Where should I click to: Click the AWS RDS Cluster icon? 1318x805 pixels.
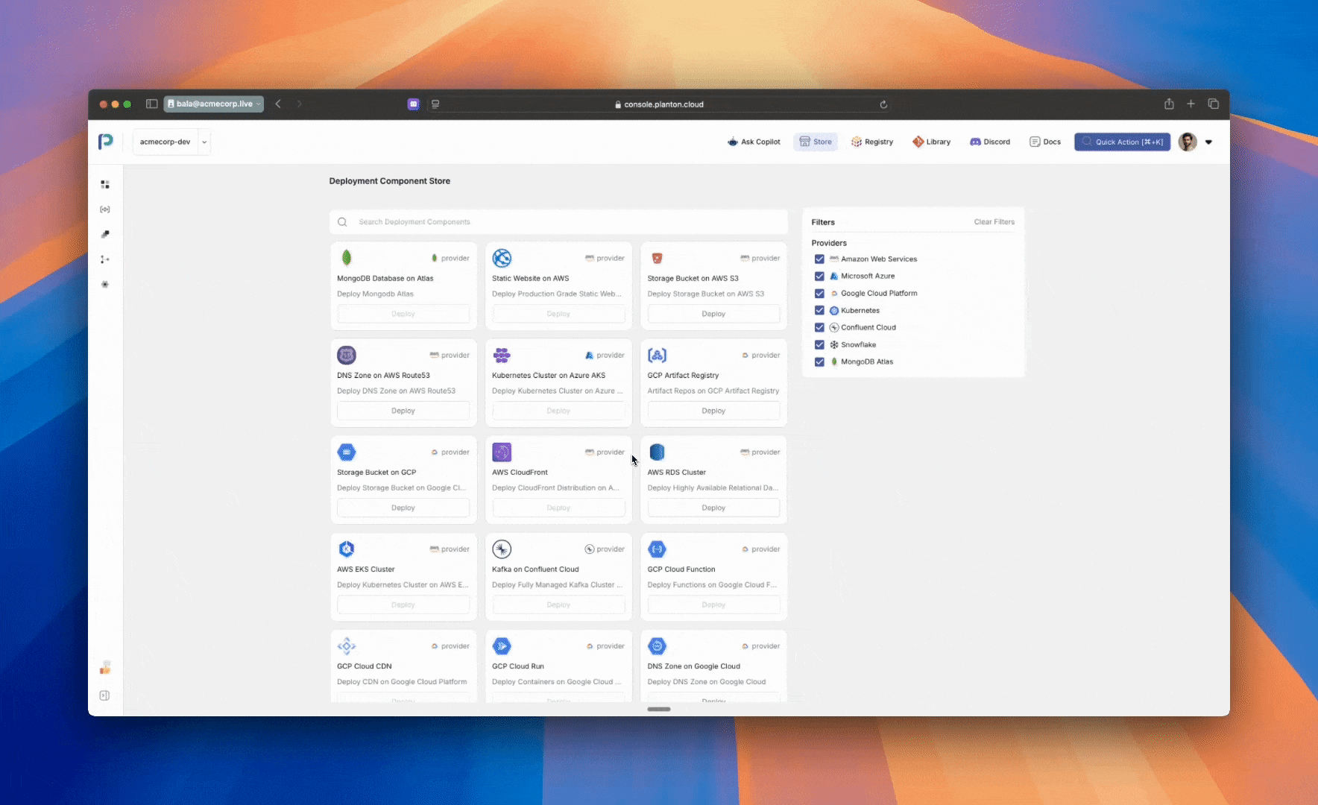pos(657,452)
